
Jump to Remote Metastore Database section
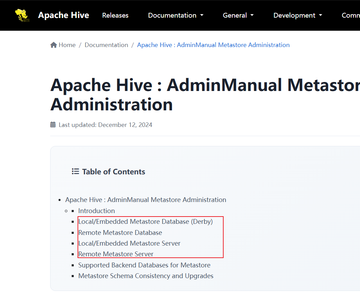120,233
